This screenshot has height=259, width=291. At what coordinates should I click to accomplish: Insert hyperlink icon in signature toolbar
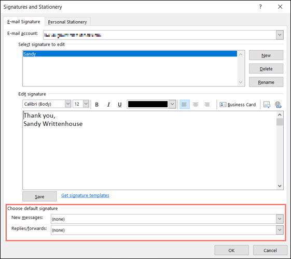pyautogui.click(x=278, y=105)
